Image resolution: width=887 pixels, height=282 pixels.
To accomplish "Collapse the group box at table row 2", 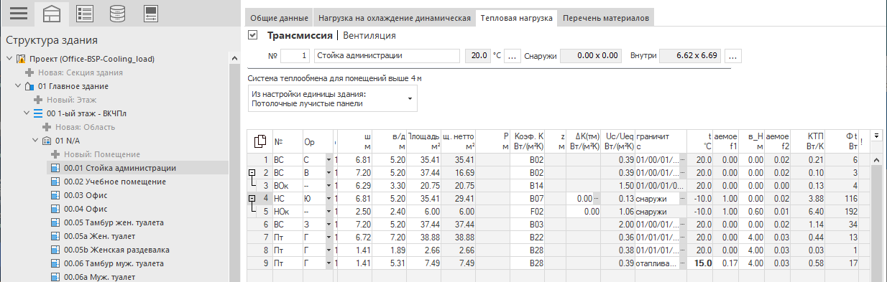I will coord(252,172).
